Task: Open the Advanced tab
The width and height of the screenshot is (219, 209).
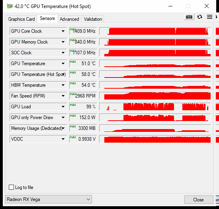Action: 69,19
